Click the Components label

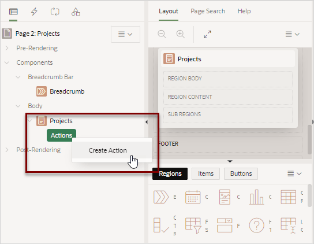pos(35,62)
